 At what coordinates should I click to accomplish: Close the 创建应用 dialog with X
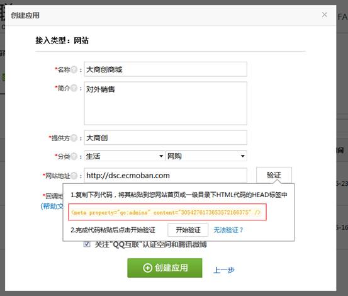tap(325, 14)
